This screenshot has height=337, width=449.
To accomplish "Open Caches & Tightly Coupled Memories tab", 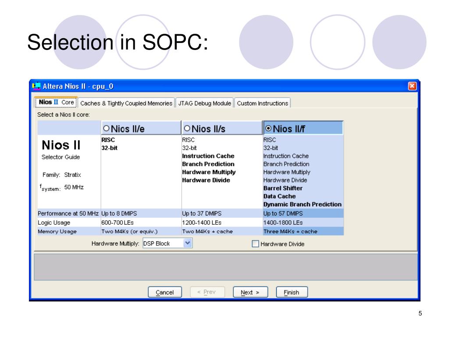I will [x=126, y=103].
